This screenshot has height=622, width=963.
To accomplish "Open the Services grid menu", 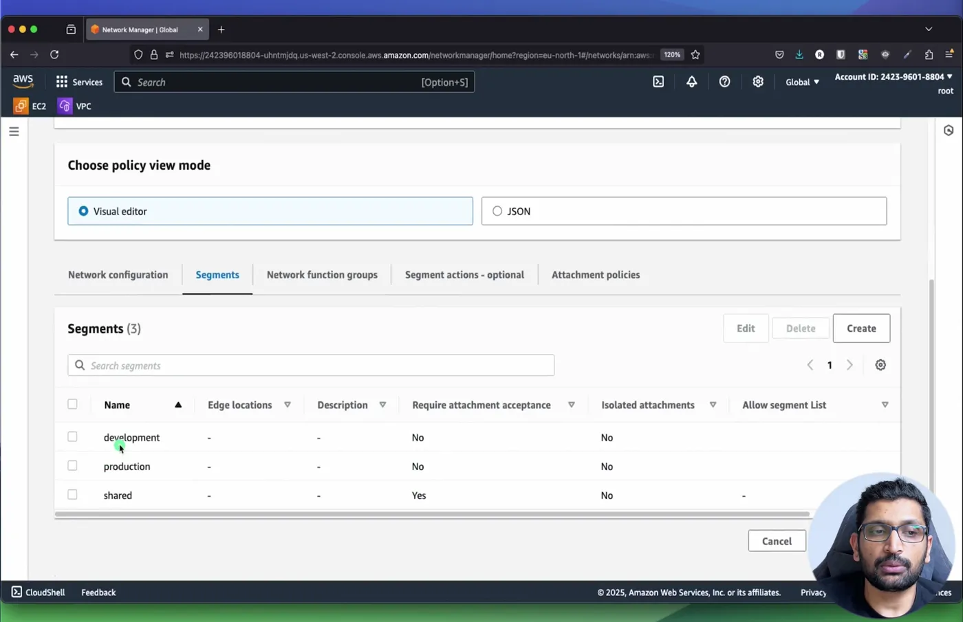I will point(79,82).
